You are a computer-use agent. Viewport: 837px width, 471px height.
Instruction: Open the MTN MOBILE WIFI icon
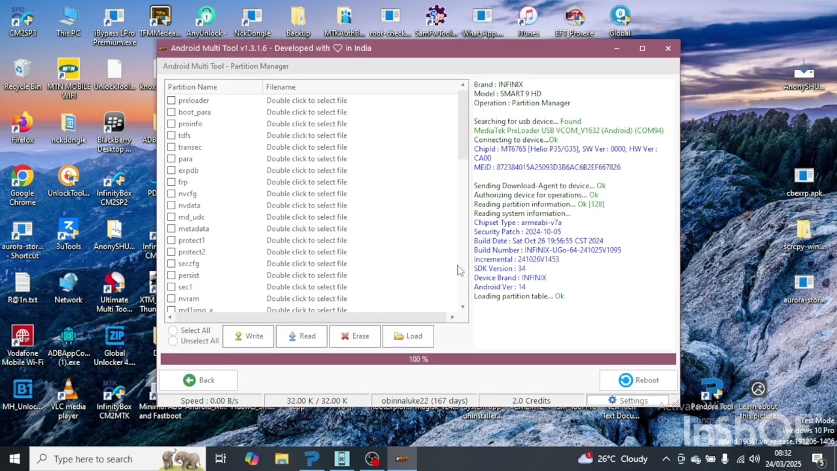[68, 79]
